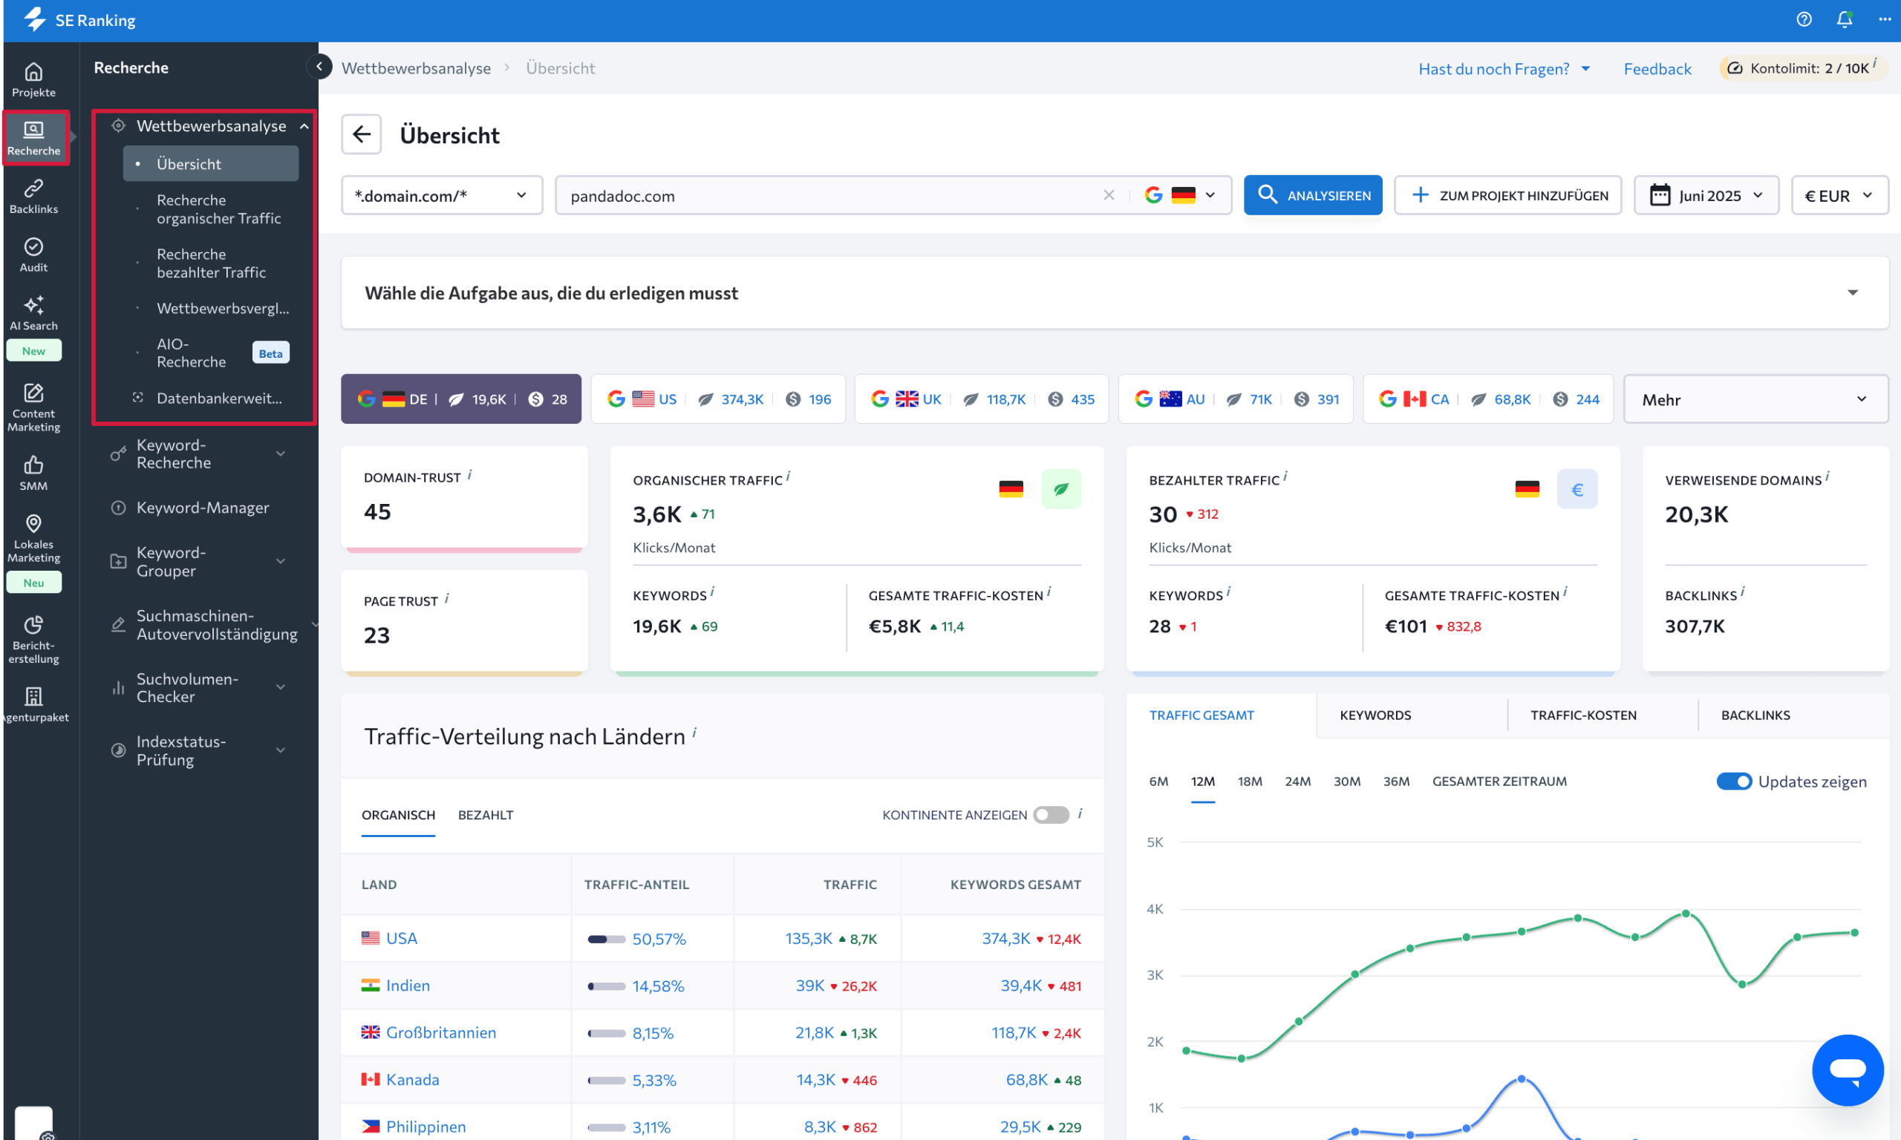Switch to the Organisch tab

point(398,814)
